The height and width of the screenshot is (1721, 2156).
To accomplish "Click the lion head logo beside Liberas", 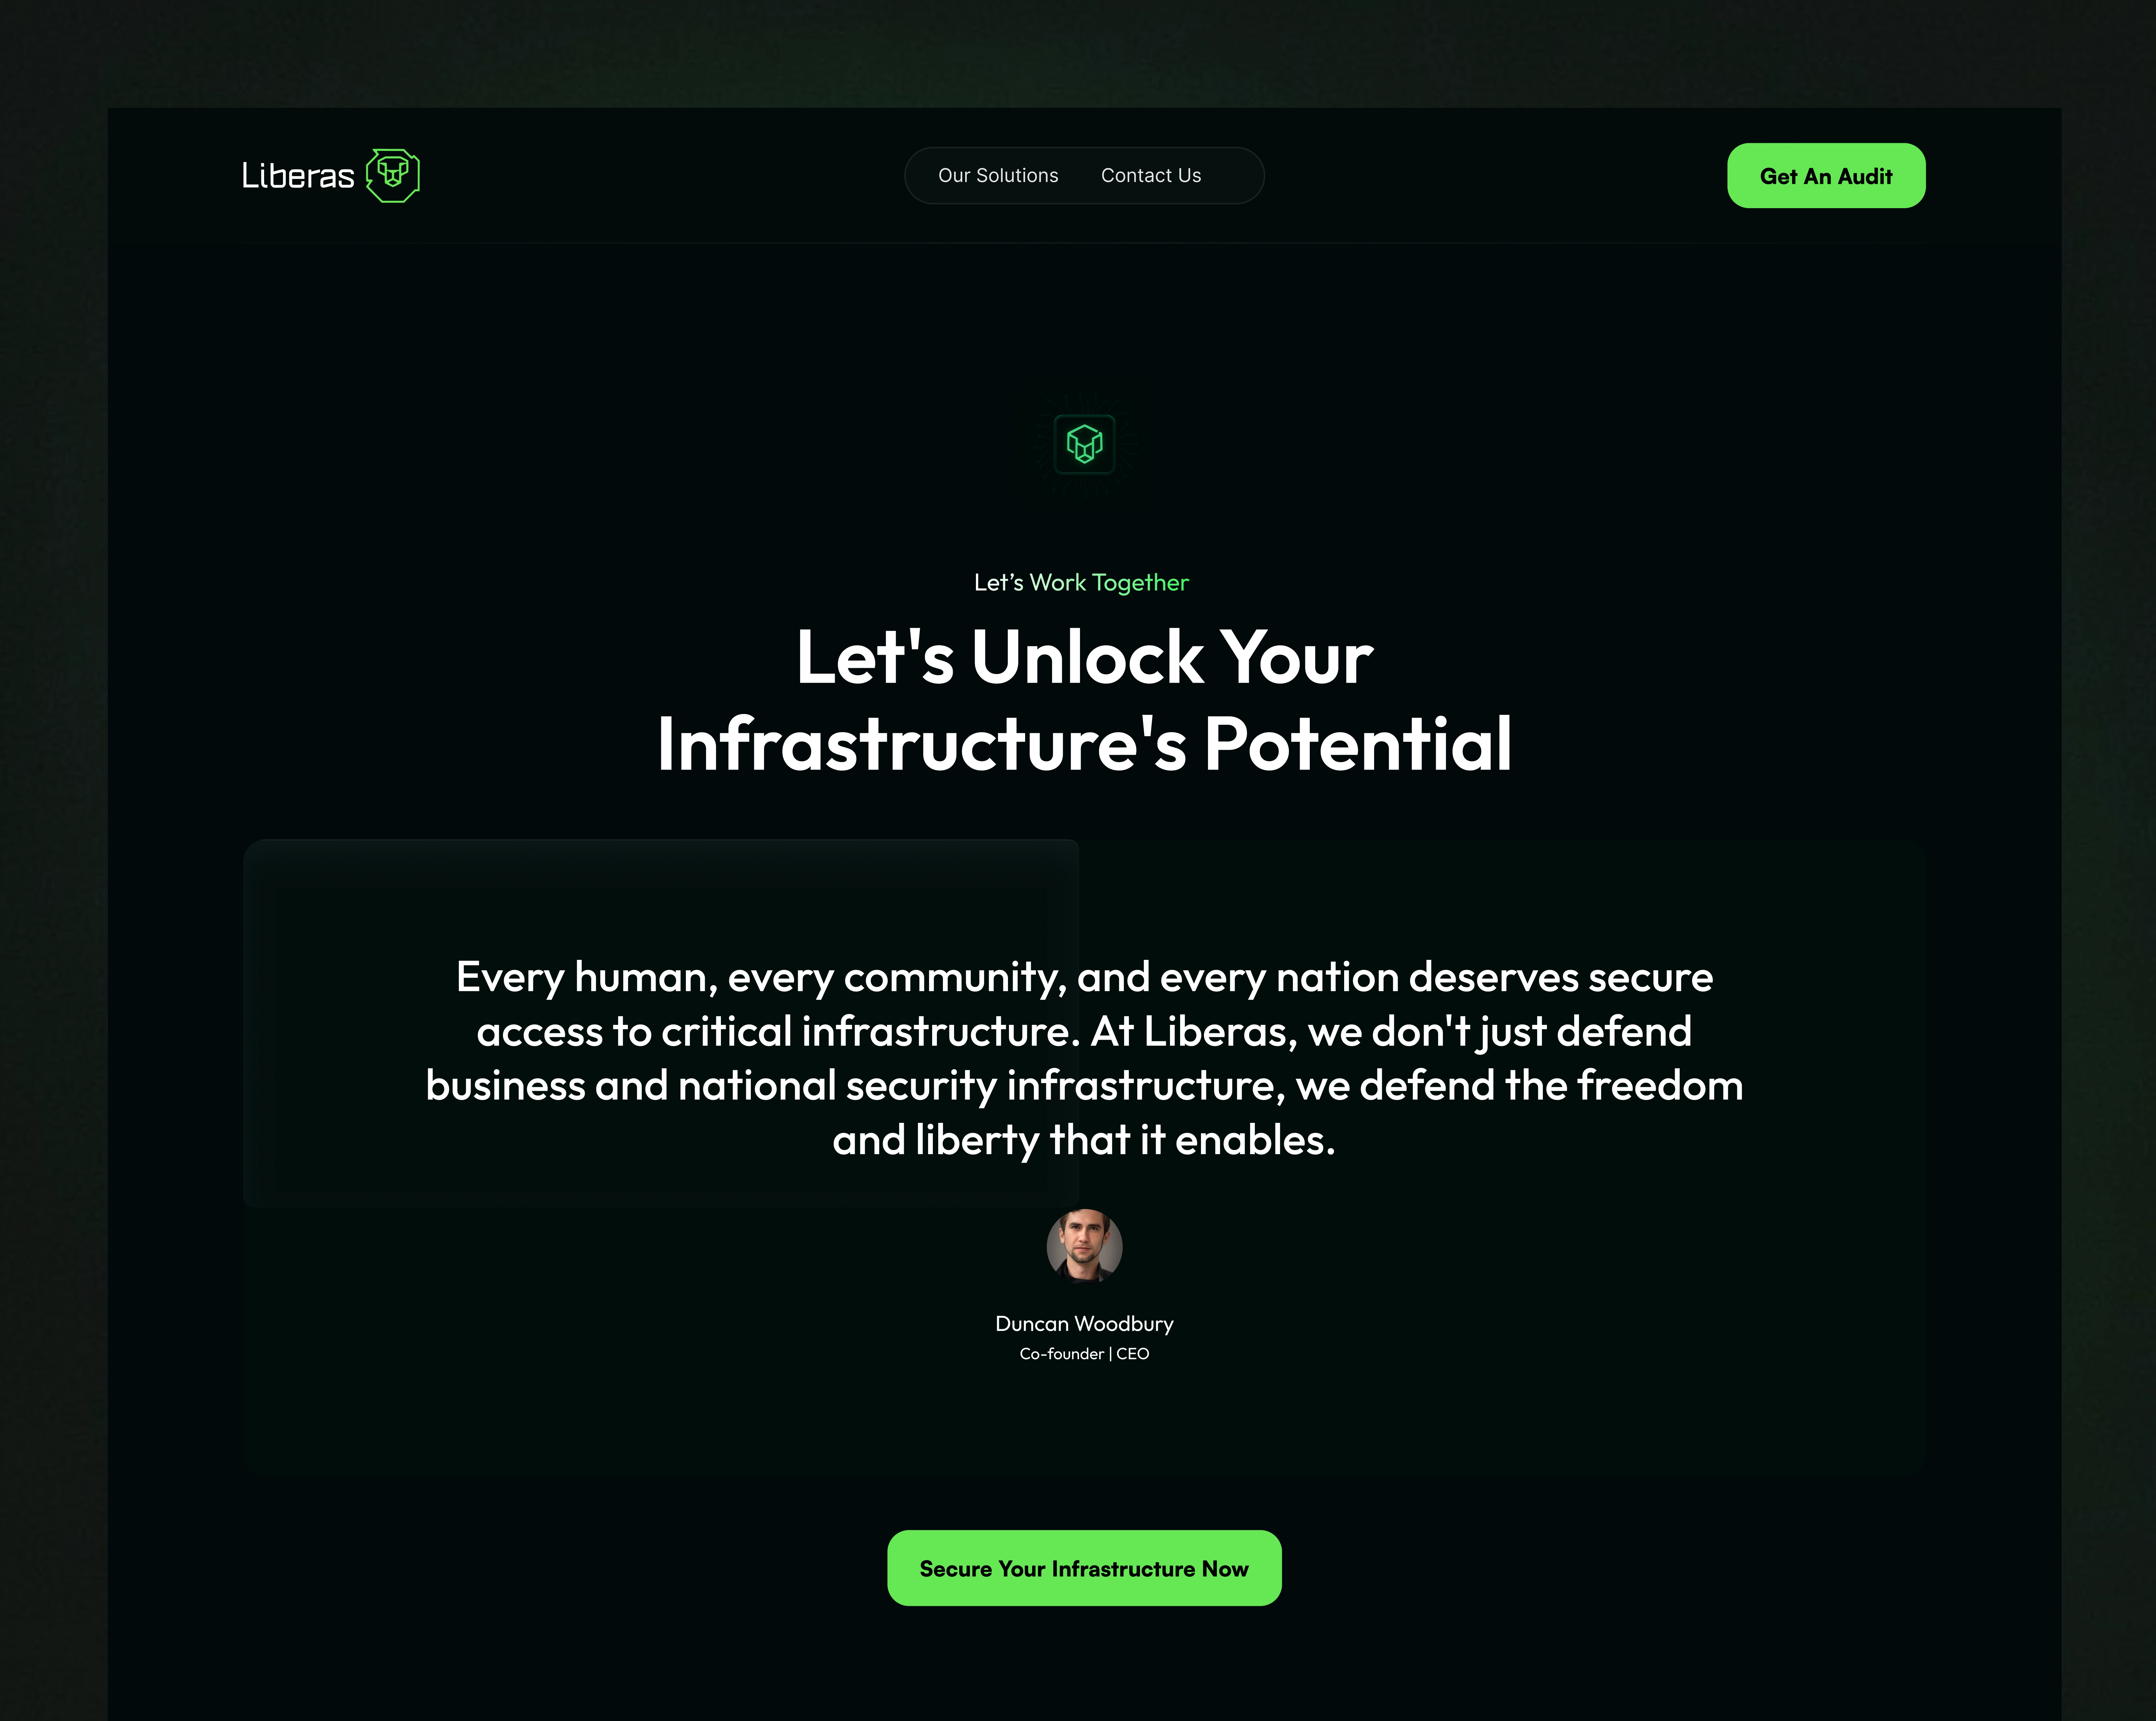I will [x=393, y=176].
